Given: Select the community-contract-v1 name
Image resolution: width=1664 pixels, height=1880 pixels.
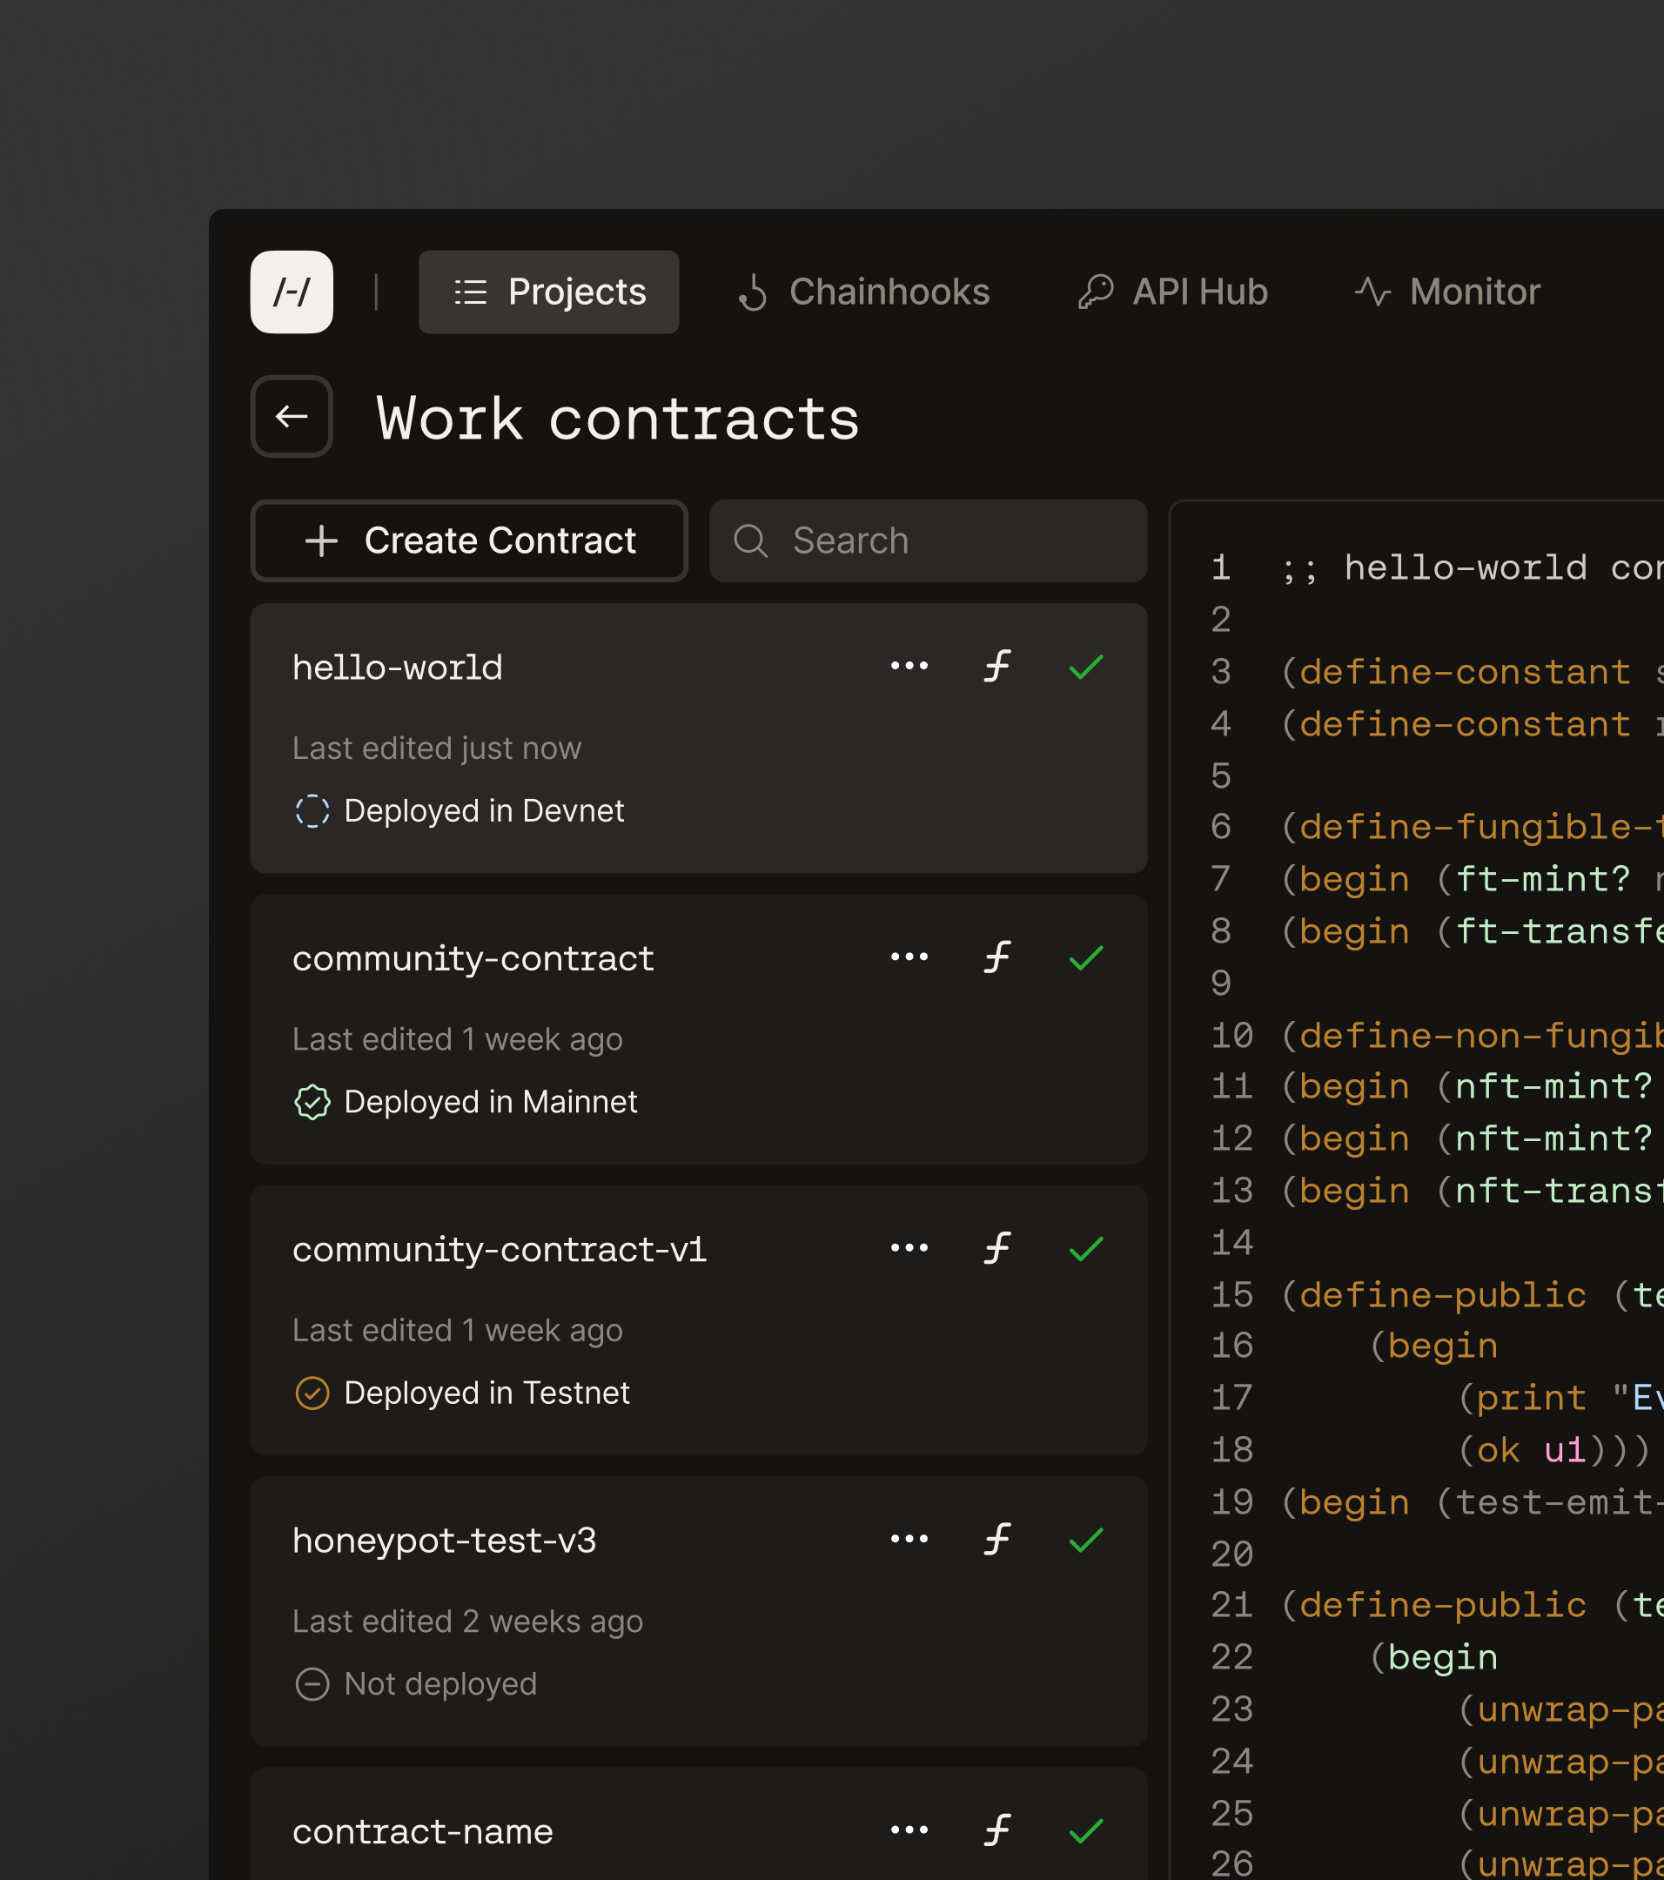Looking at the screenshot, I should tap(500, 1250).
